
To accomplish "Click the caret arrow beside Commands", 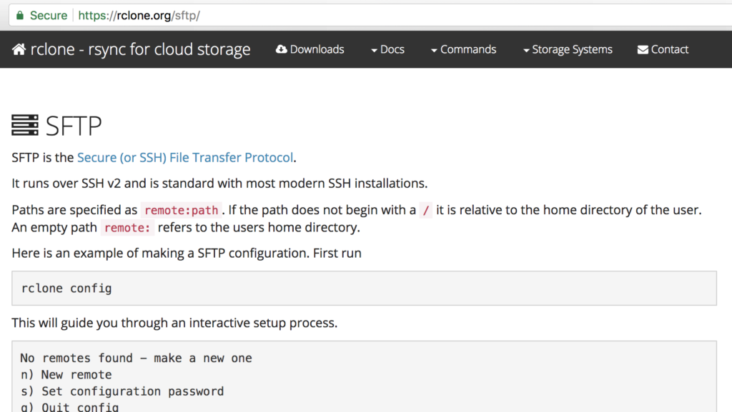I will [x=432, y=50].
